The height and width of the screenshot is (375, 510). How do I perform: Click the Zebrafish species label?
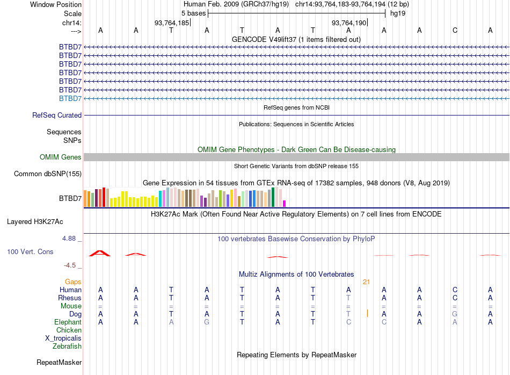(67, 347)
